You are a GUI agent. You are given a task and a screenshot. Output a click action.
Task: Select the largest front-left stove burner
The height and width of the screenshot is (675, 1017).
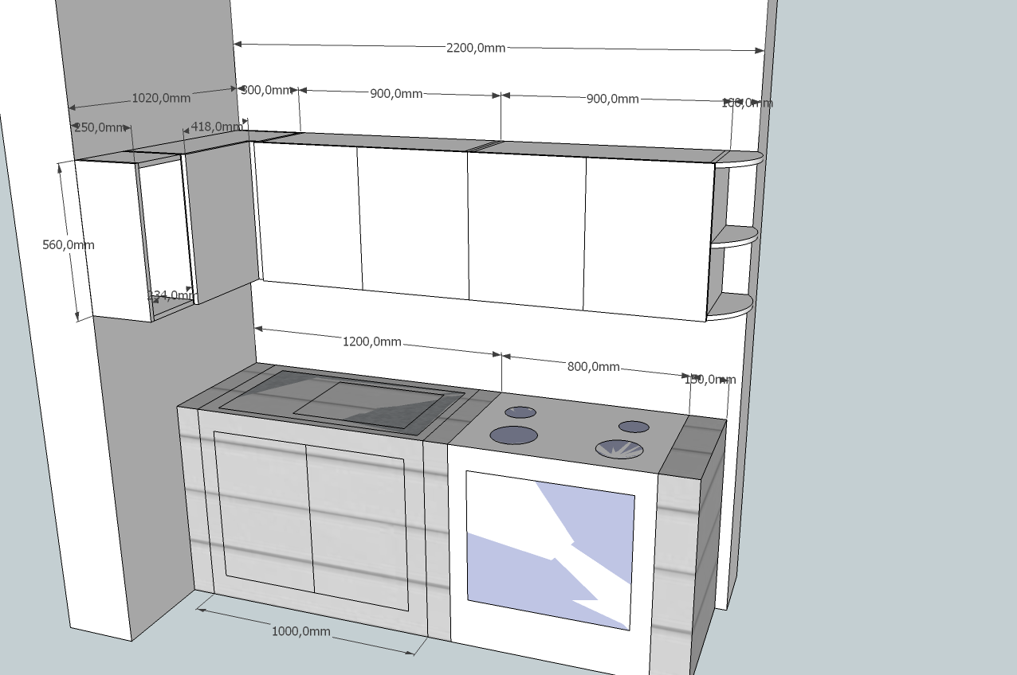click(x=513, y=435)
